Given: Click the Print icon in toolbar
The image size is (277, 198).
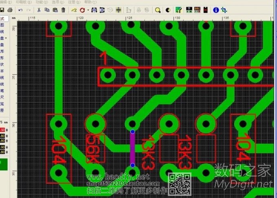Looking at the screenshot, I should click(x=10, y=10).
